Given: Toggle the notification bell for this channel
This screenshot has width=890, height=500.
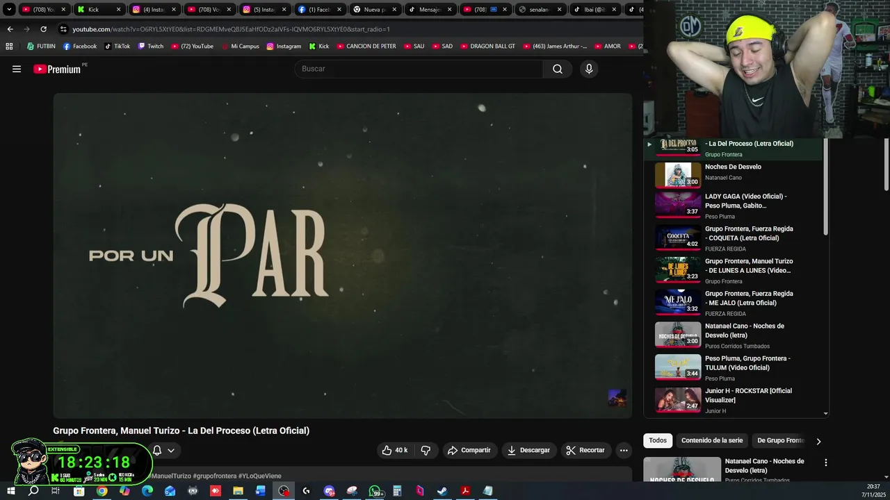Looking at the screenshot, I should pos(157,450).
